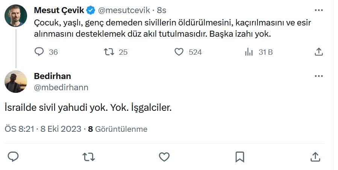Open more options for Bedirhan's tweet

coord(318,76)
